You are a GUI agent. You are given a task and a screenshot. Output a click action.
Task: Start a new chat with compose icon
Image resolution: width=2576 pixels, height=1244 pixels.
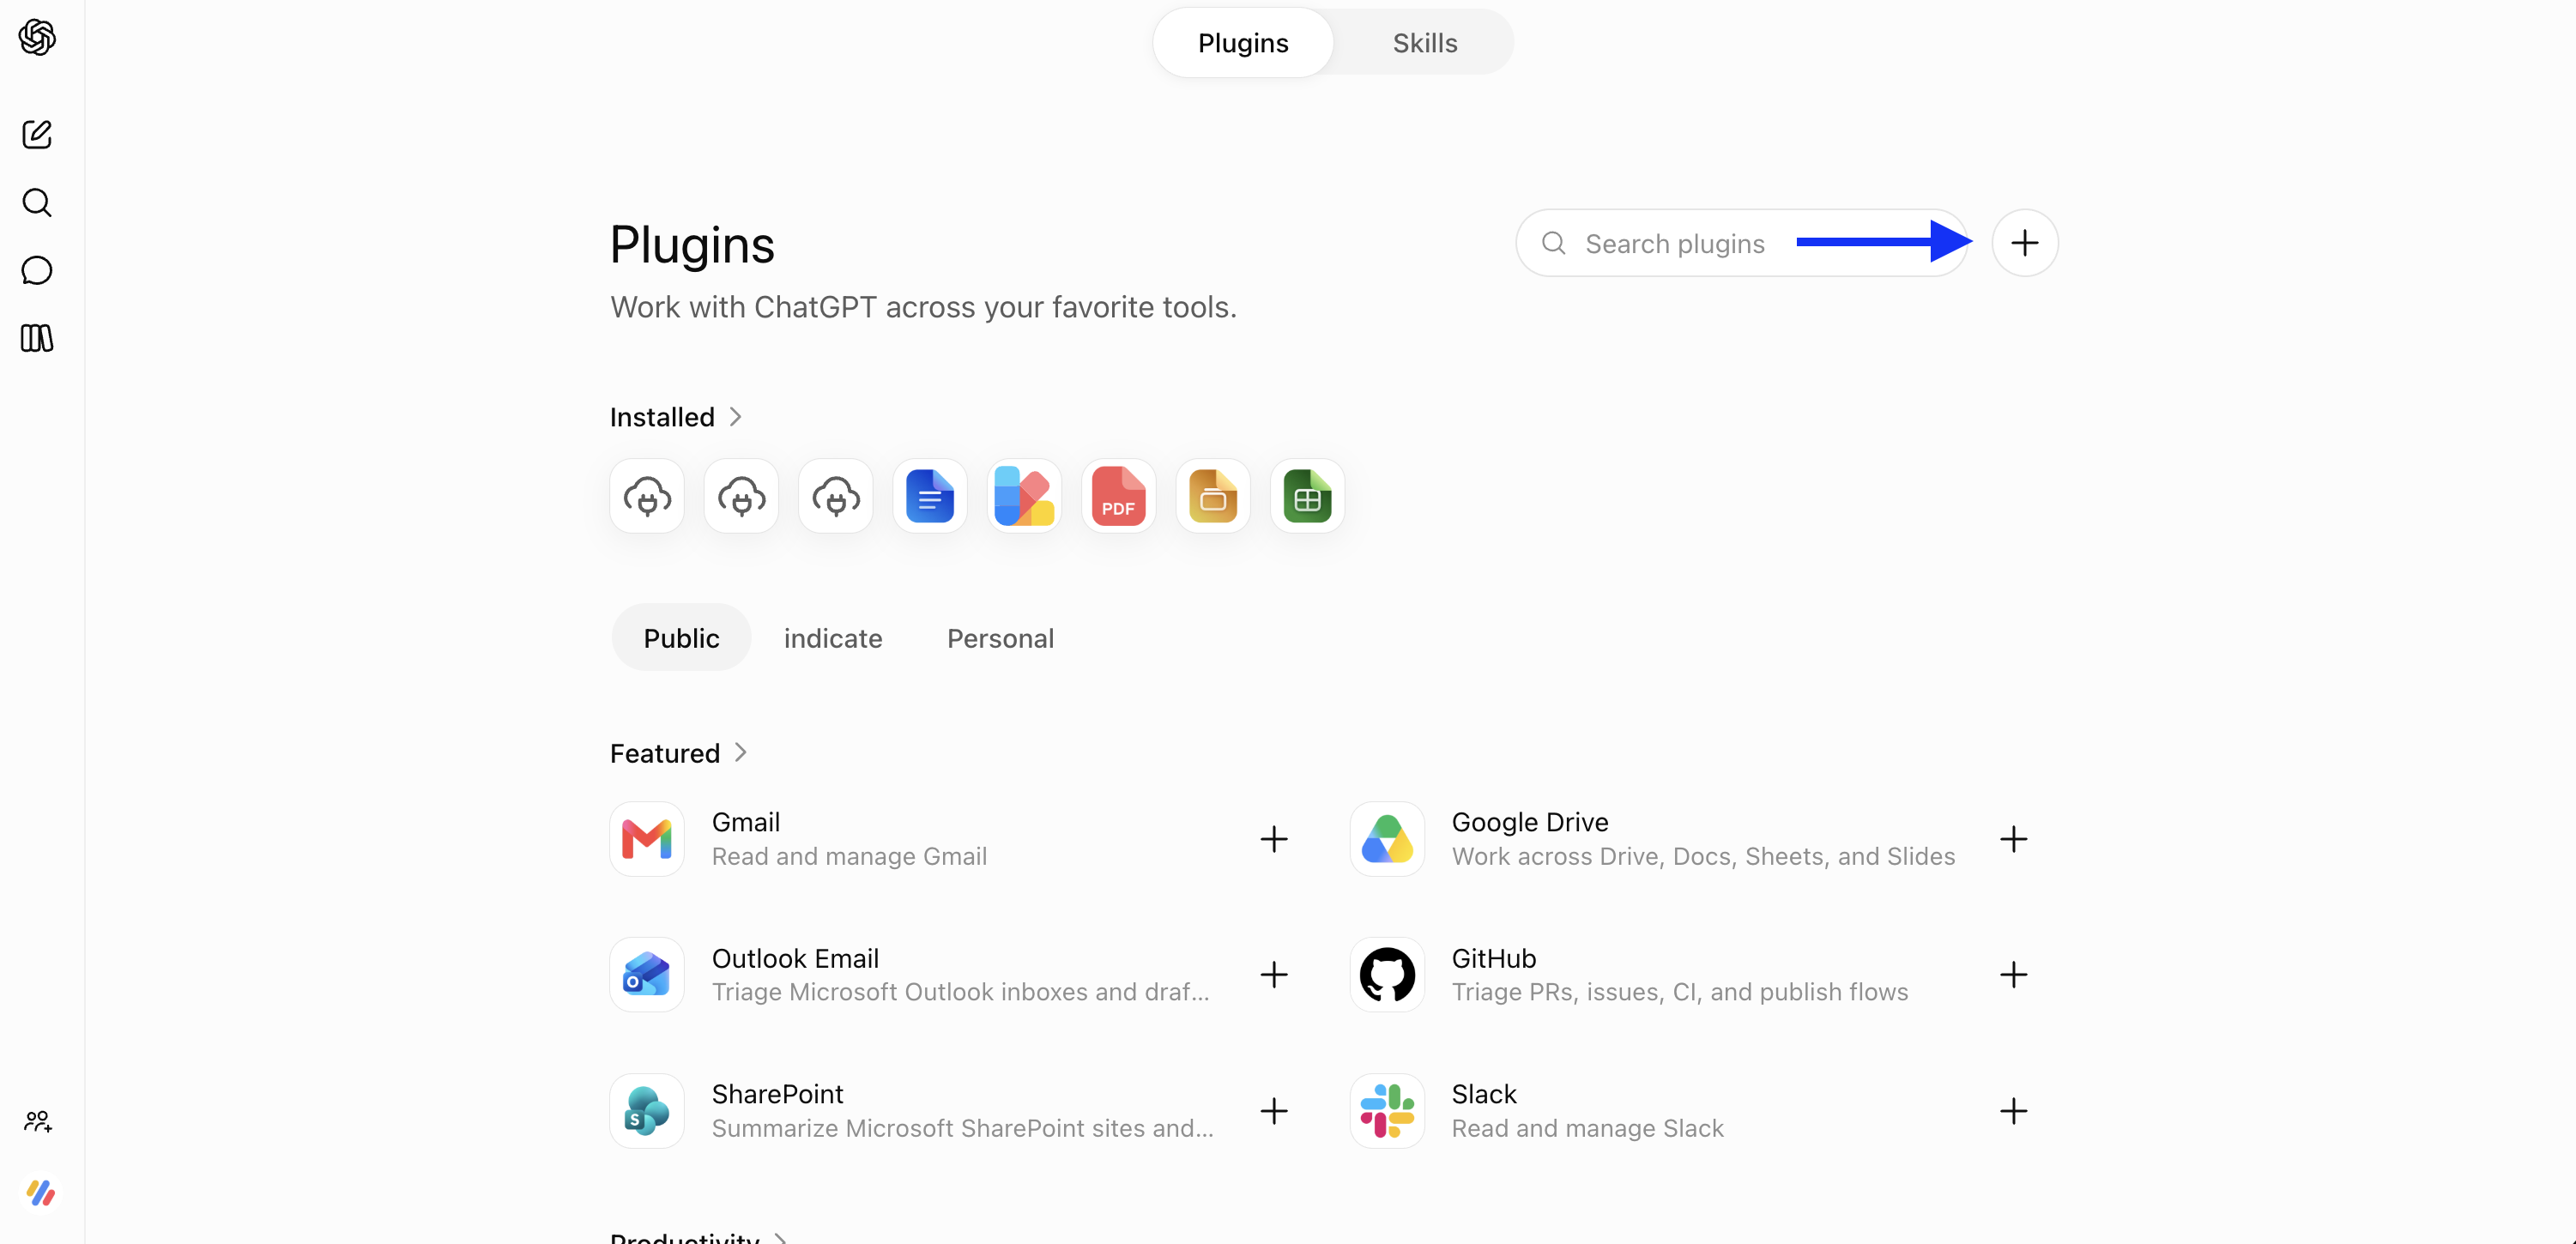tap(37, 134)
